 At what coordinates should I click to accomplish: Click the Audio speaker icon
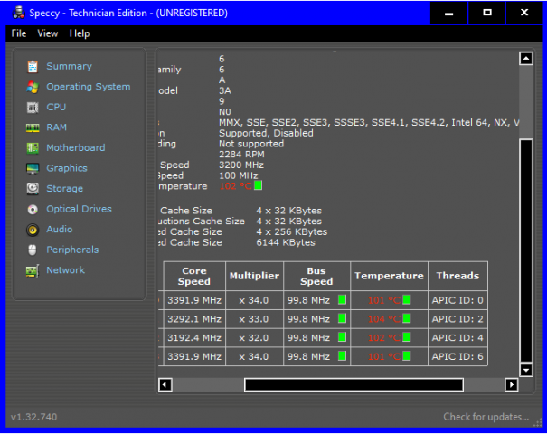[33, 230]
